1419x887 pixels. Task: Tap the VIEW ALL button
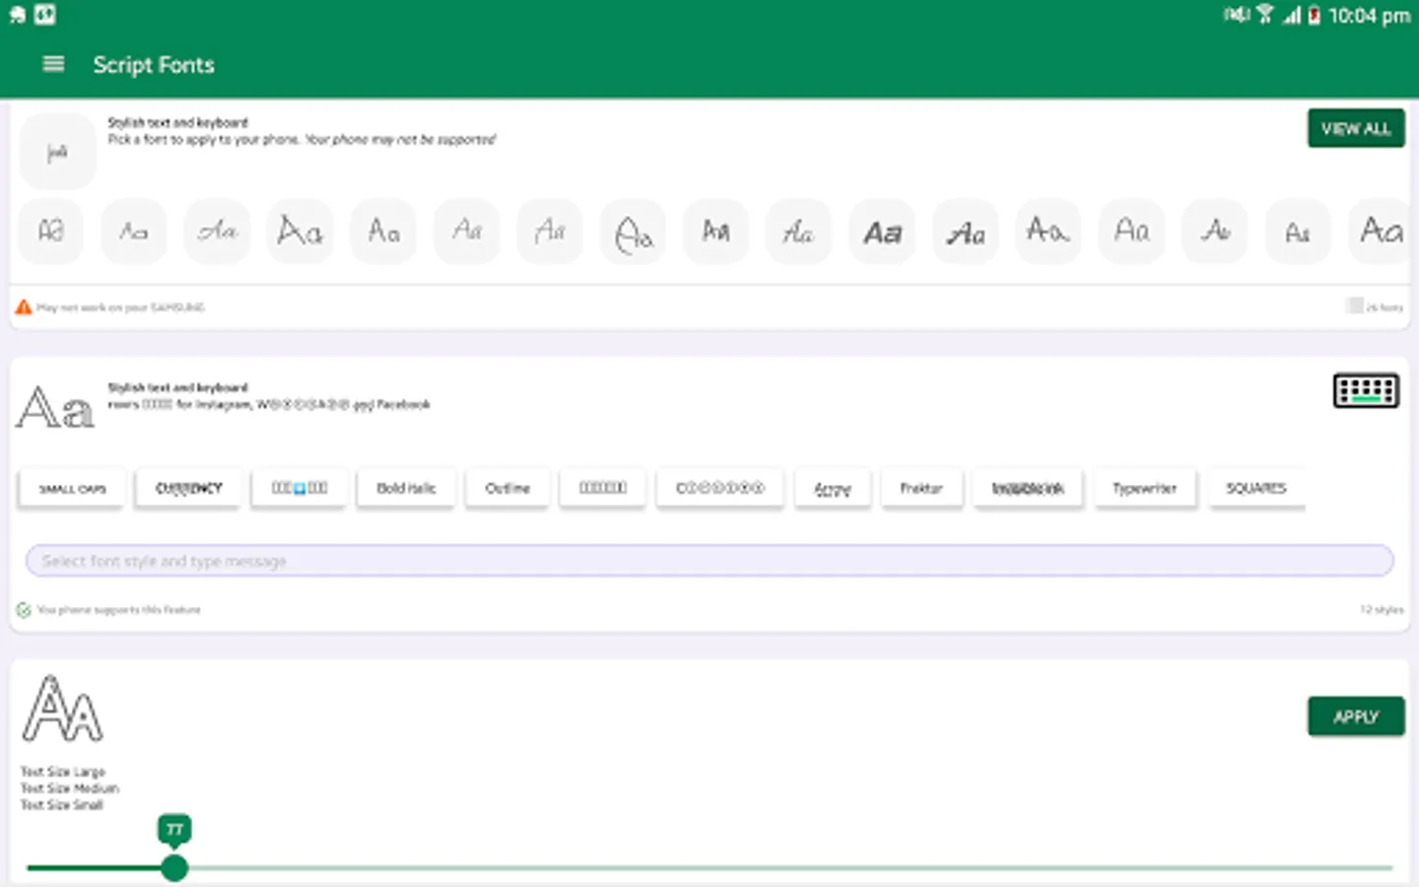coord(1356,128)
